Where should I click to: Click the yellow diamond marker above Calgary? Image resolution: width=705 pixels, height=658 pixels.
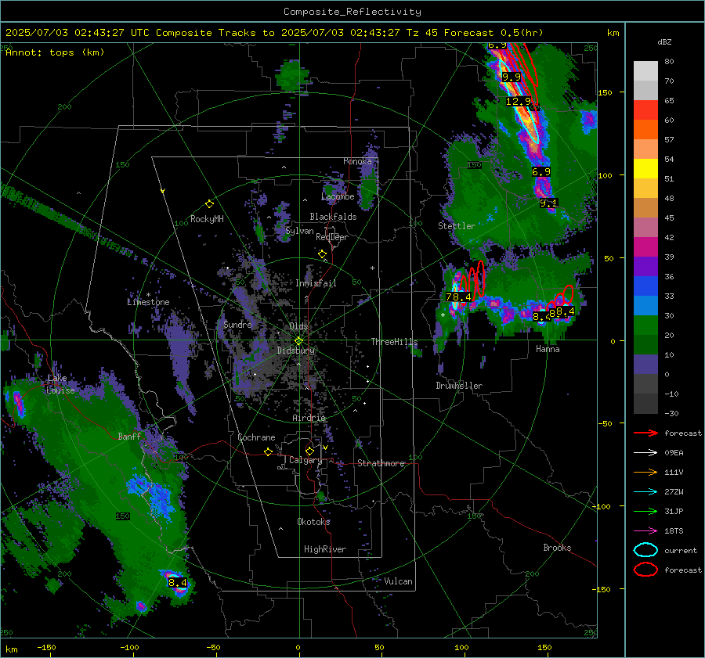(309, 451)
